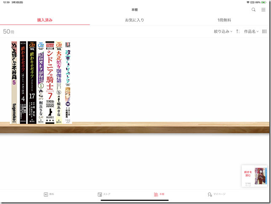This screenshot has width=271, height=204.
Task: Tap the battery indicator in status bar
Action: pyautogui.click(x=263, y=3)
